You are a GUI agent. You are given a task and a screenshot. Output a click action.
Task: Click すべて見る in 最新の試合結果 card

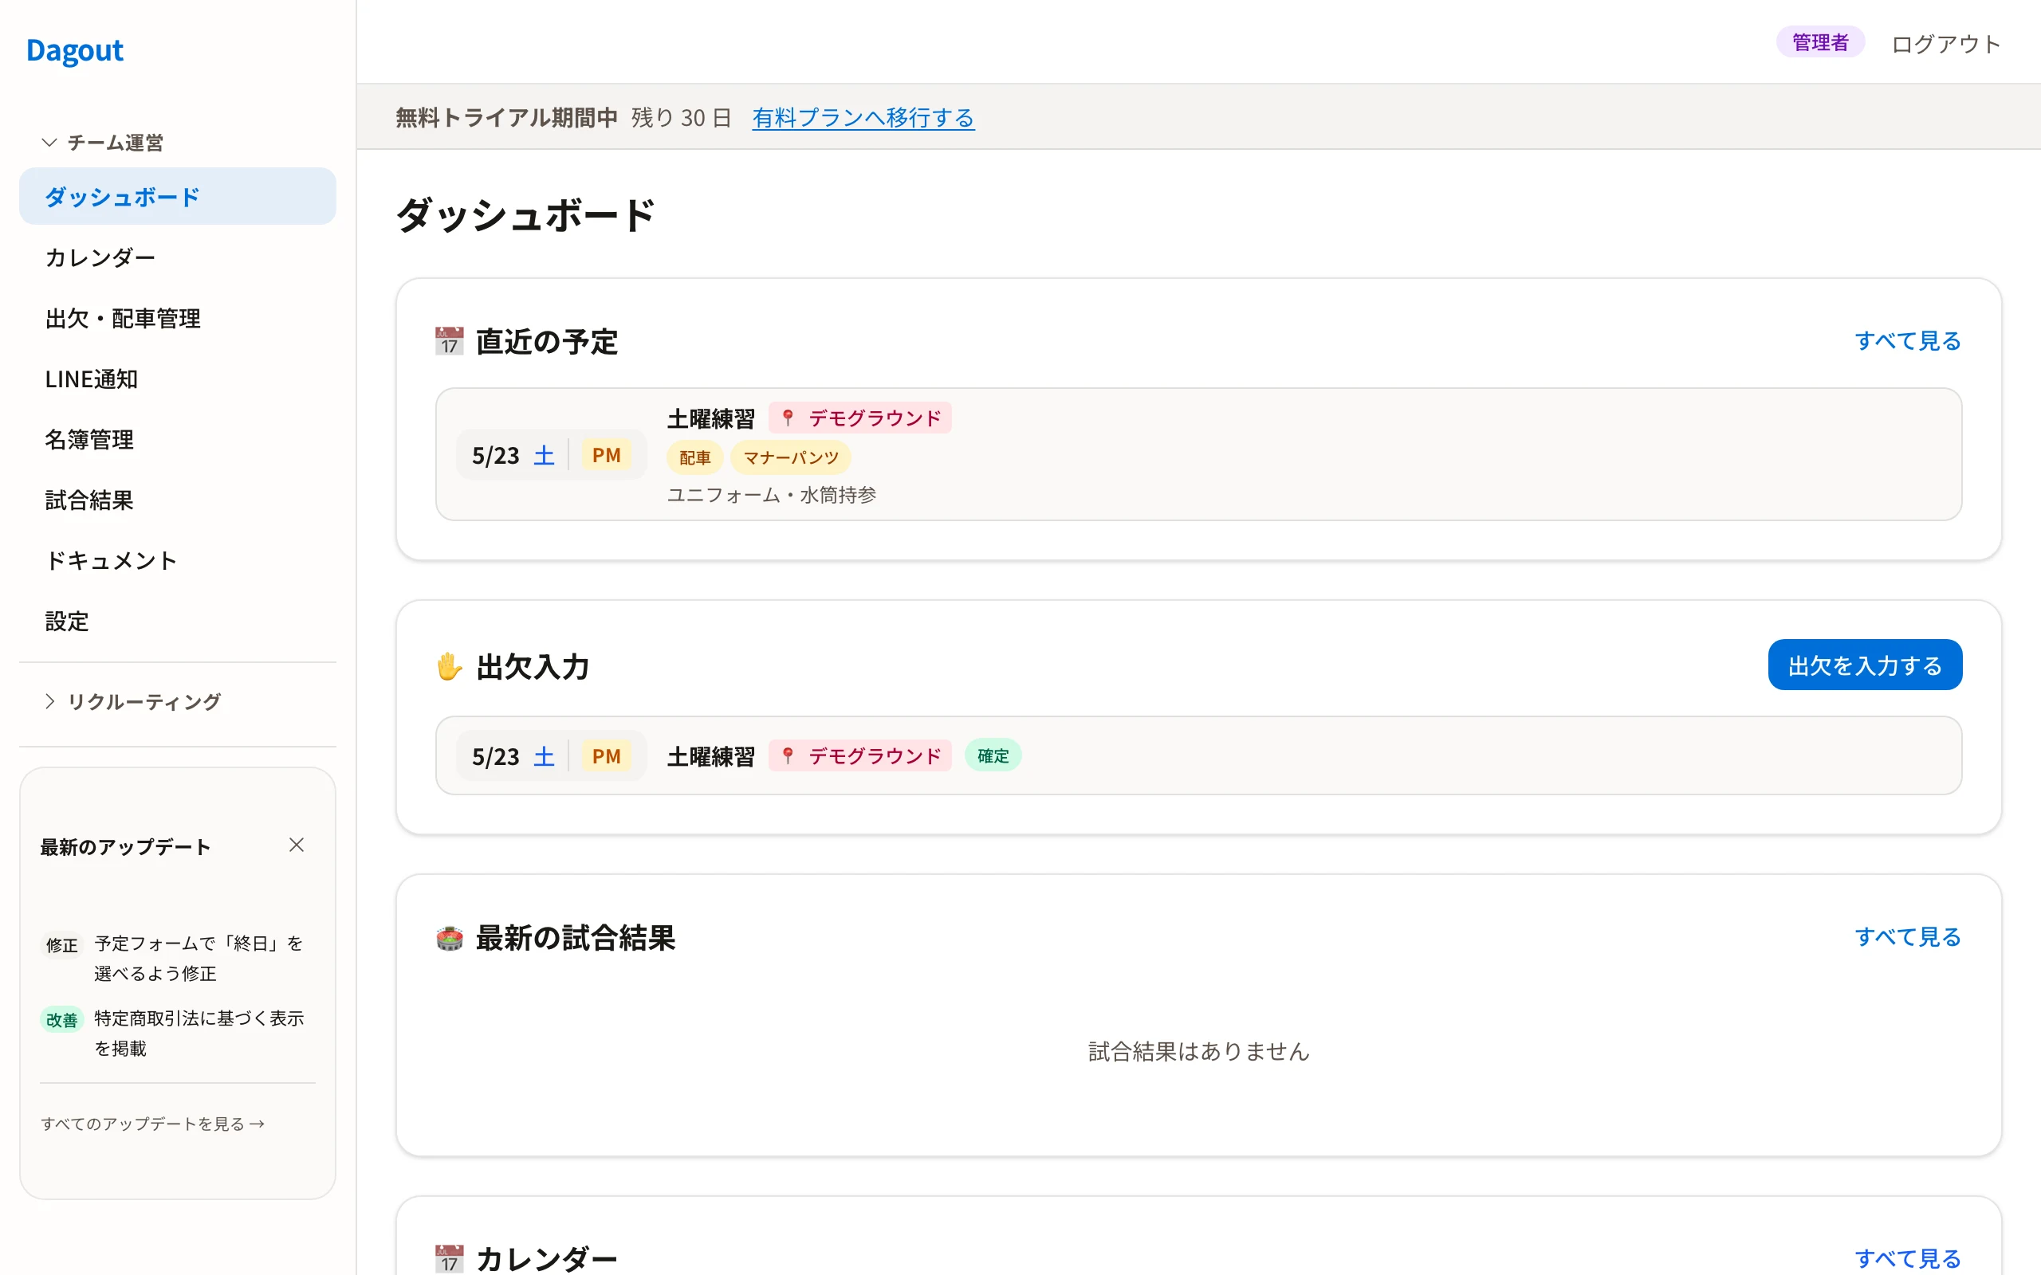(x=1908, y=937)
